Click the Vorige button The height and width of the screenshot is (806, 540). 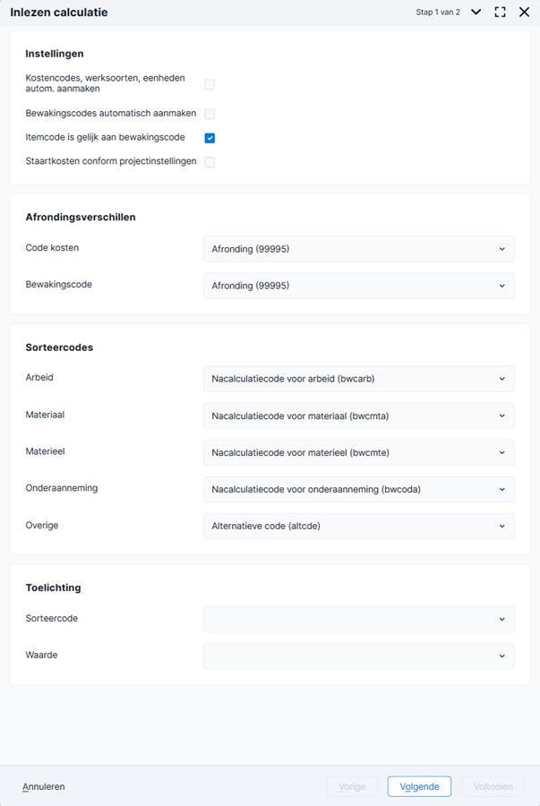point(352,786)
